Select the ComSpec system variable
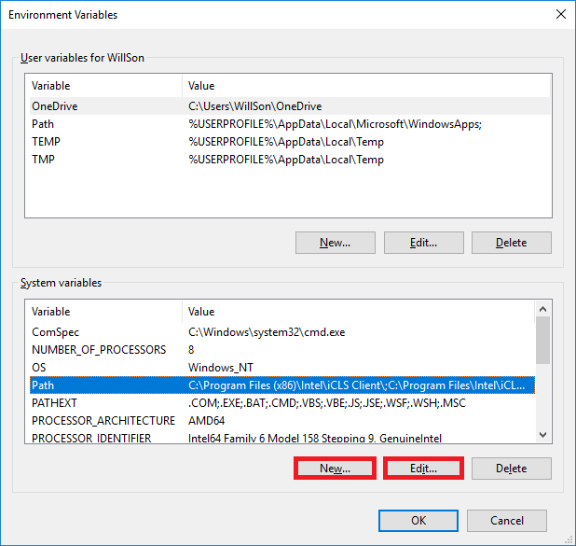 coord(282,332)
